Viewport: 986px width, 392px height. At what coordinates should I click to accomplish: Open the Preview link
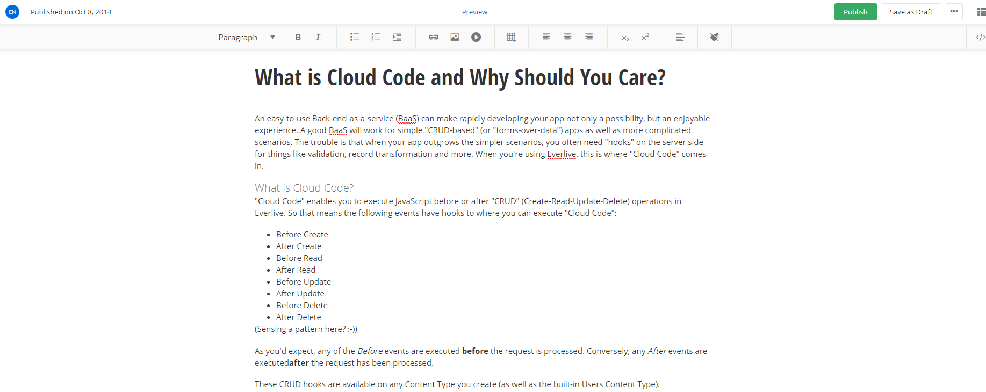(x=474, y=12)
